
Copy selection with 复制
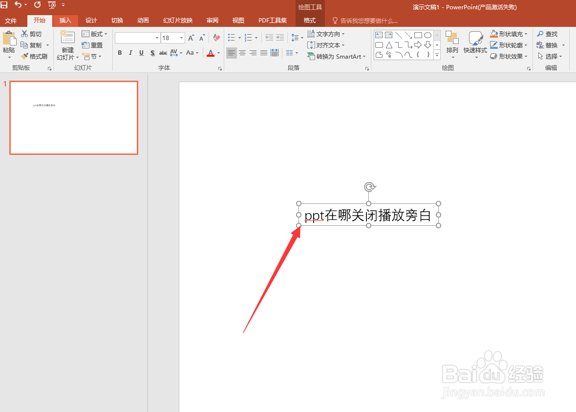31,45
